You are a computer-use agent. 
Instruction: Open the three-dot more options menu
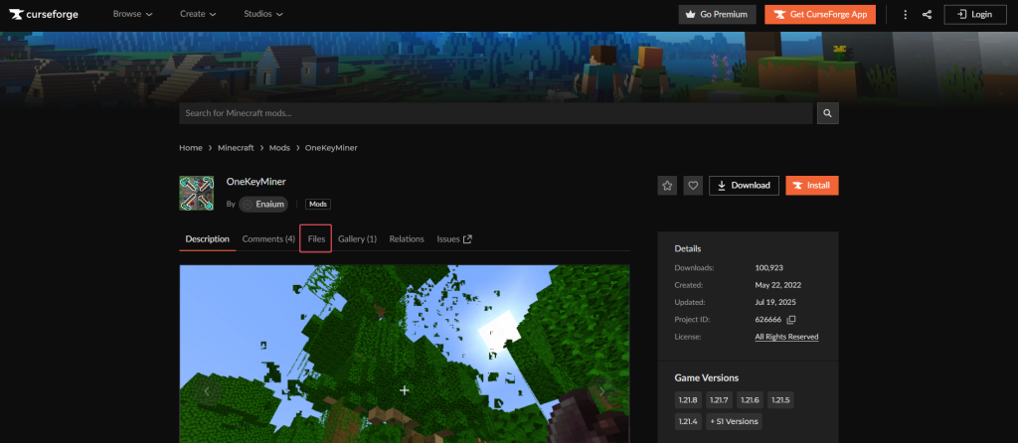905,15
